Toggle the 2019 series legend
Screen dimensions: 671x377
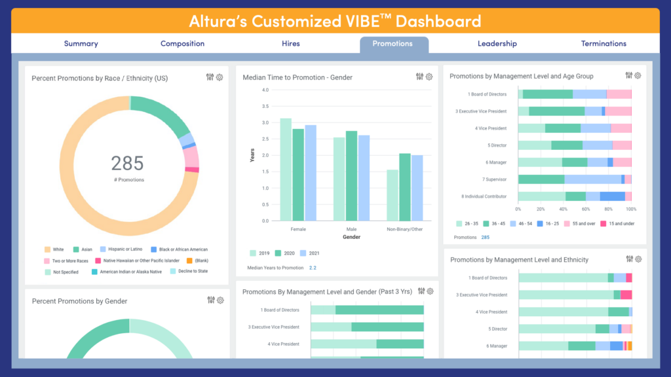259,253
